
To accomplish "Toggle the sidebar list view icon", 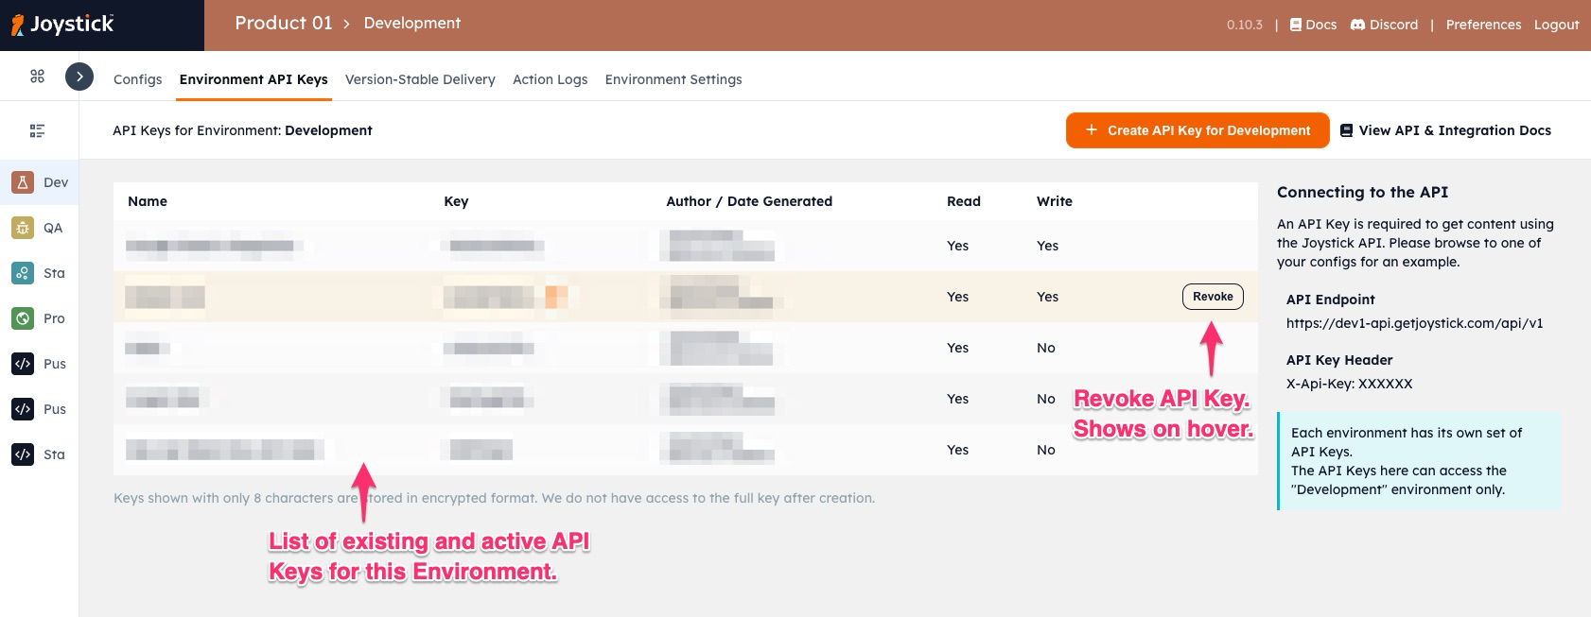I will point(37,130).
